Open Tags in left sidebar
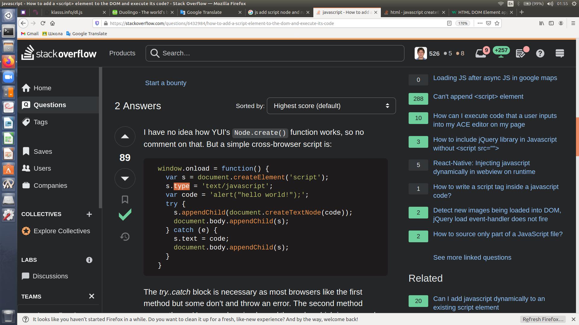The width and height of the screenshot is (579, 325). [x=40, y=122]
